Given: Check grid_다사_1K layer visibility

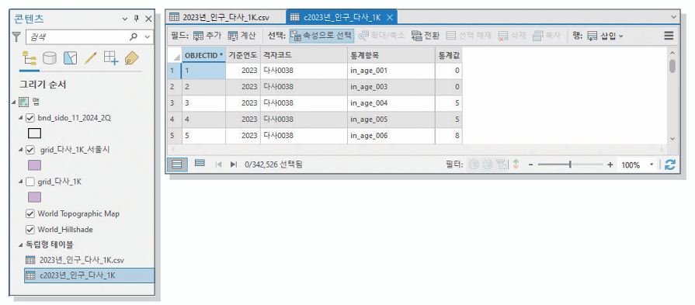Looking at the screenshot, I should (x=30, y=182).
